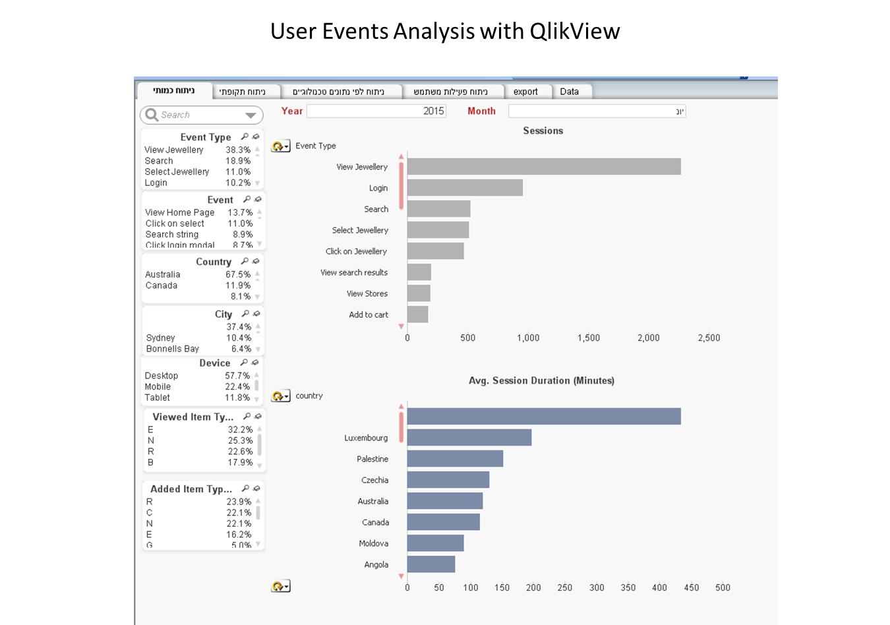Image resolution: width=890 pixels, height=625 pixels.
Task: Select Bonnells Bay in City listbox
Action: pyautogui.click(x=198, y=349)
